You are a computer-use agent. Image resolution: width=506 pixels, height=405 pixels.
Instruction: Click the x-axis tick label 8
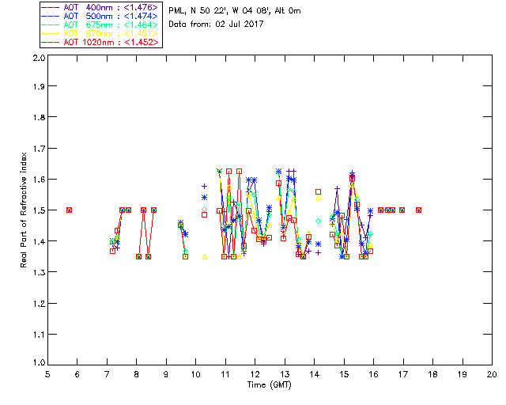[x=136, y=374]
